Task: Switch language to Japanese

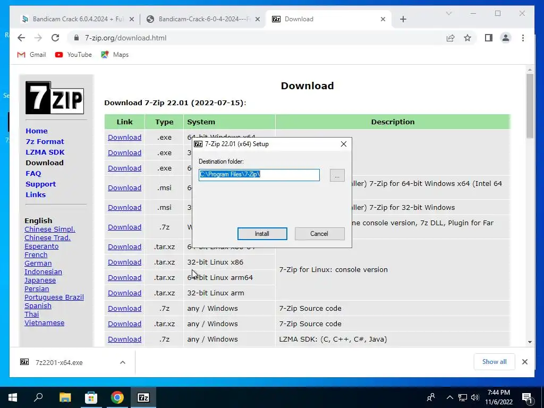Action: click(x=40, y=280)
